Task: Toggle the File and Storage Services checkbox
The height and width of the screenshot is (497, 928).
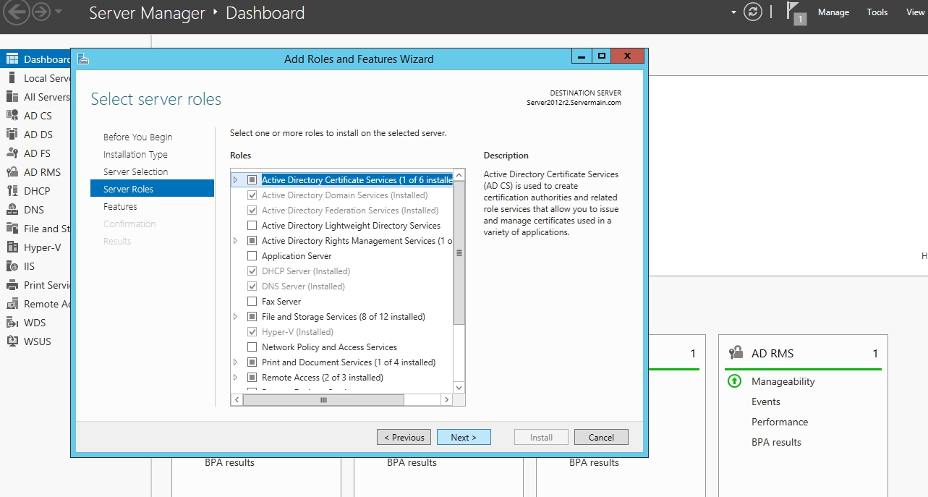Action: tap(252, 317)
